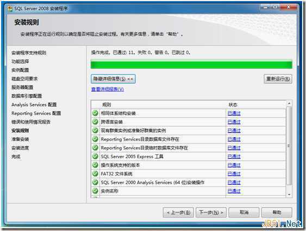Screen dimensions: 306x231
Task: Minimize the SQL Server 2008 setup window
Action: point(266,7)
